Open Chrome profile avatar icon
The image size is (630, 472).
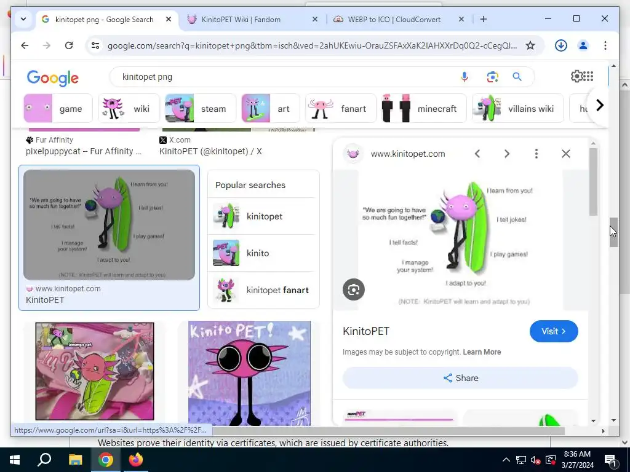point(583,45)
